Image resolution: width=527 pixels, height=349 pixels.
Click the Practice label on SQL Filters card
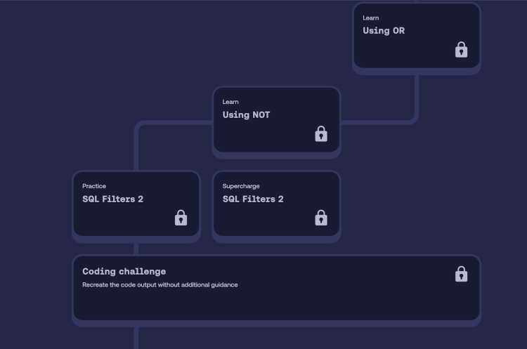tap(94, 186)
